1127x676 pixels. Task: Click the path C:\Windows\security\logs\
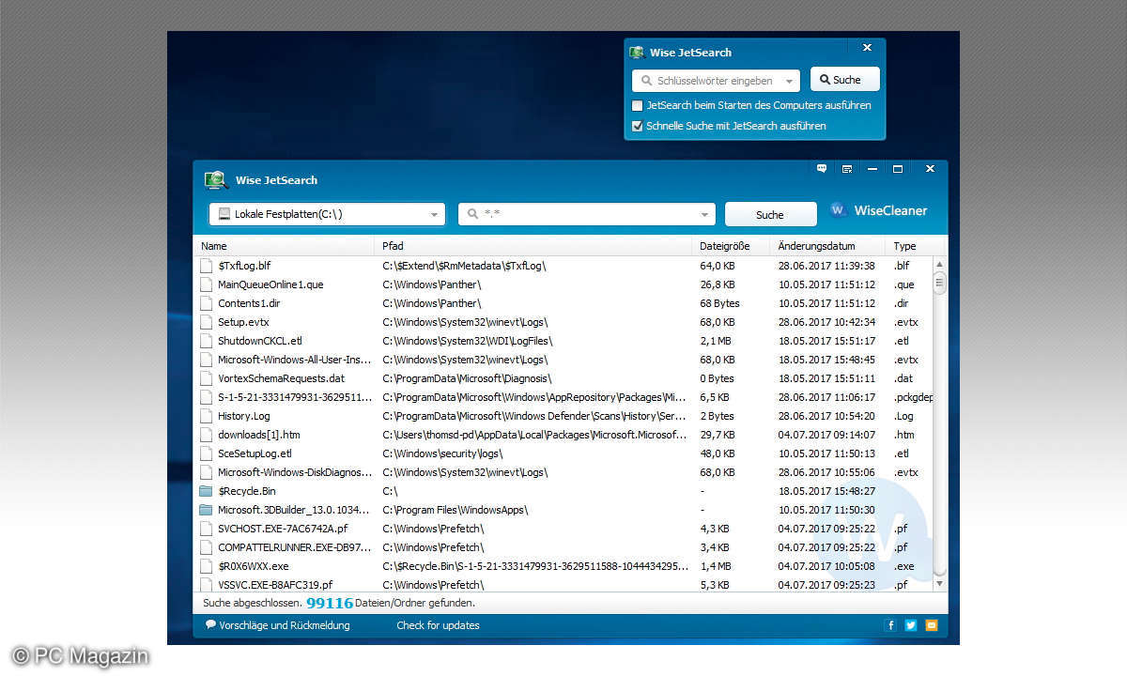point(442,453)
